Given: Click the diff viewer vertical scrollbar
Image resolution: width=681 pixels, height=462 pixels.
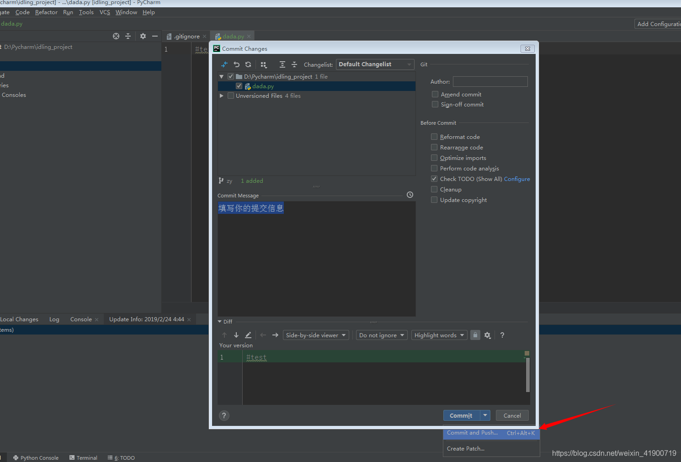Looking at the screenshot, I should (x=527, y=375).
